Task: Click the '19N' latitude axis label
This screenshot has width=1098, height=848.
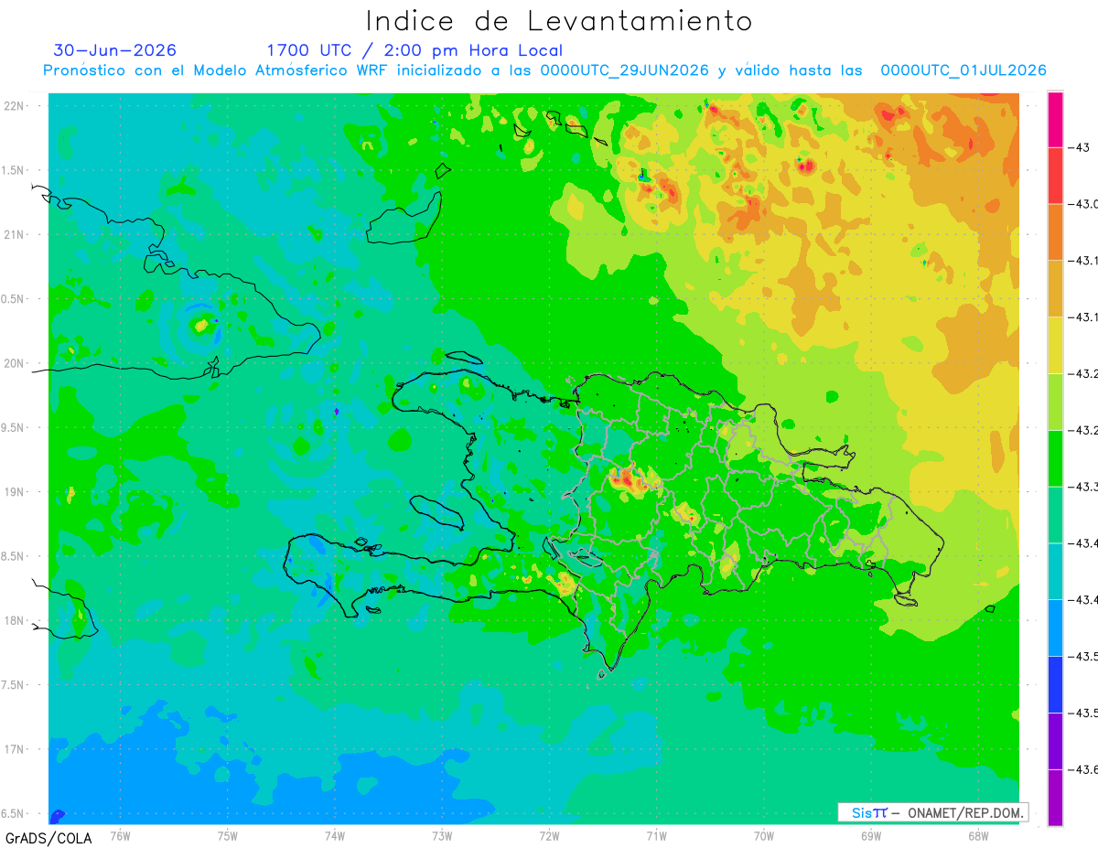Action: 16,492
